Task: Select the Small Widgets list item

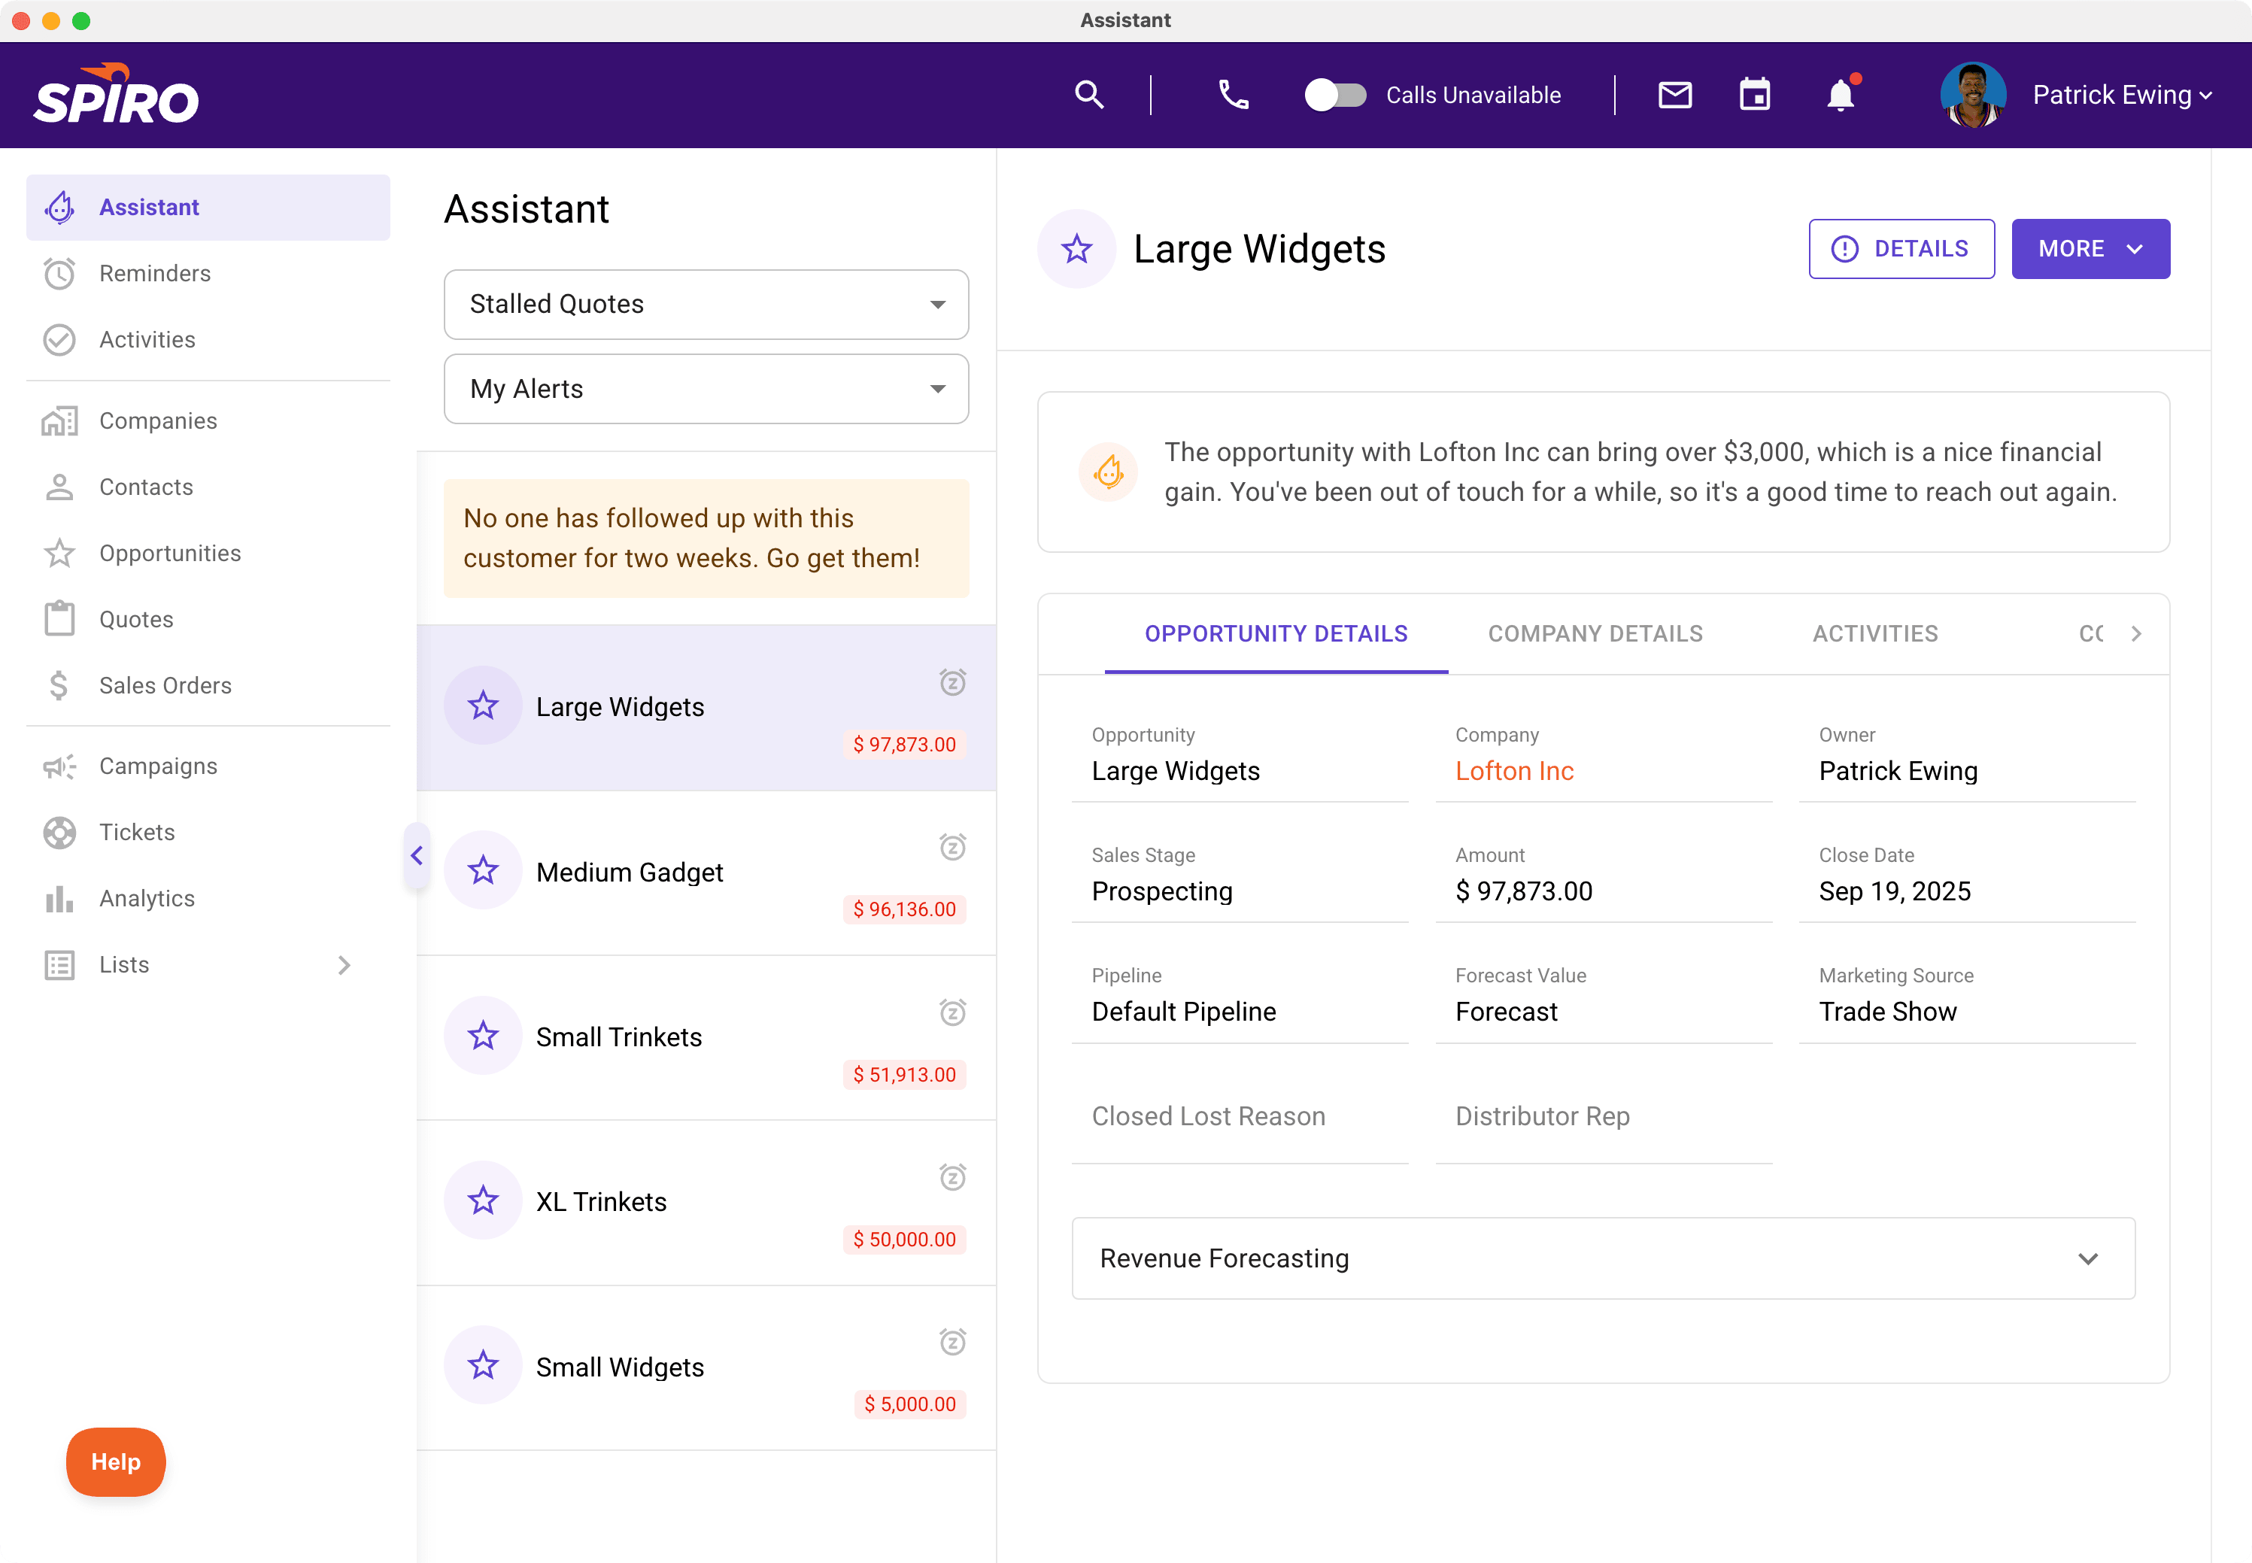Action: point(706,1367)
